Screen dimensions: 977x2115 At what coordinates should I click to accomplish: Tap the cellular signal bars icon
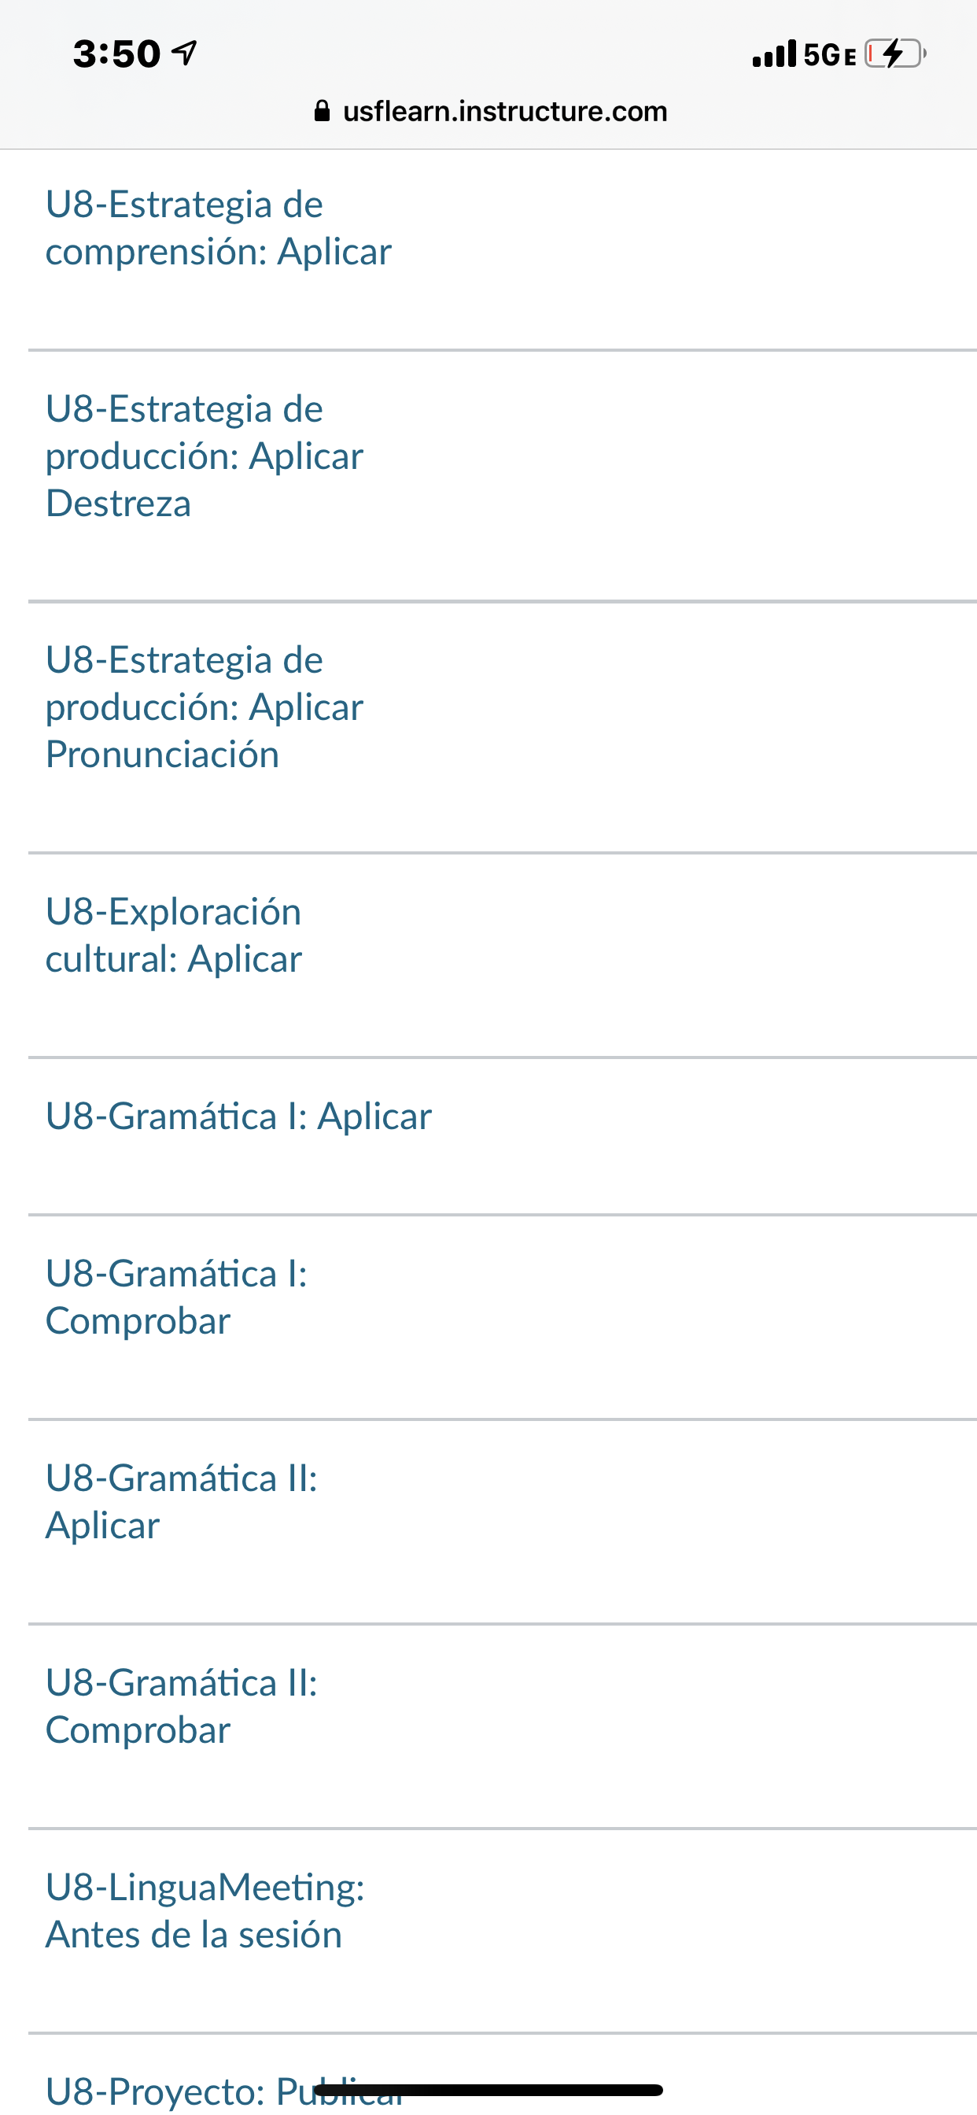[773, 54]
